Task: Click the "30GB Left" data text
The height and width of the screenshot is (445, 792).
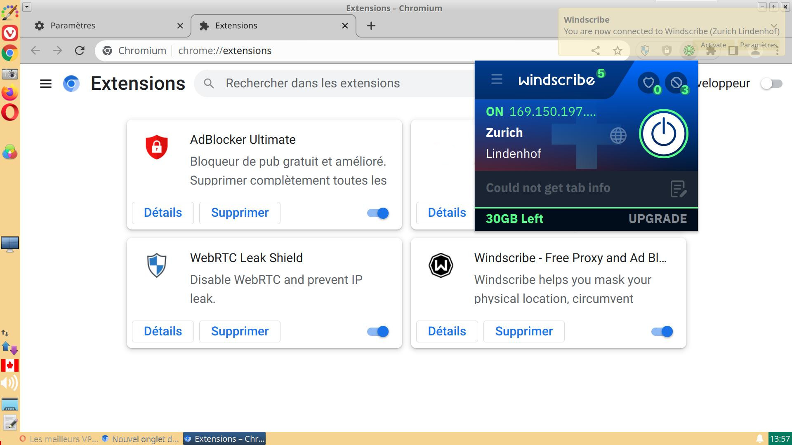Action: pos(514,219)
